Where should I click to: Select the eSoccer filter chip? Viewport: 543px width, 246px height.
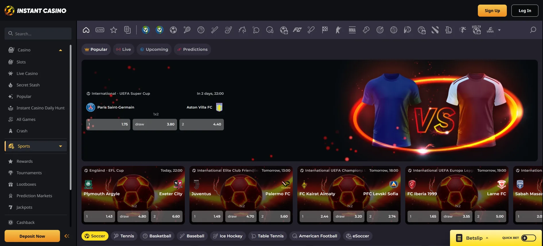(358, 236)
